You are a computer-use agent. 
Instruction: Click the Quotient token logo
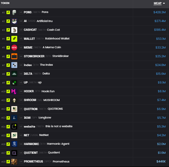click(x=14, y=153)
